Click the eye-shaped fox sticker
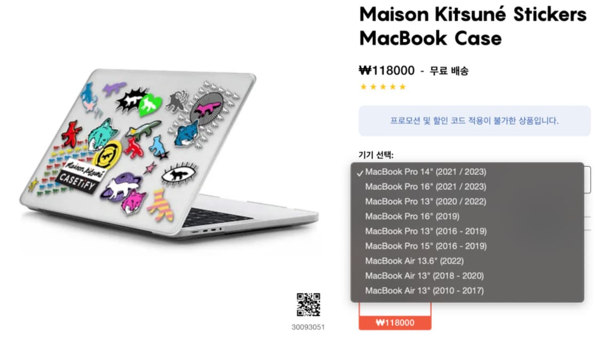Image resolution: width=601 pixels, height=339 pixels. (178, 174)
